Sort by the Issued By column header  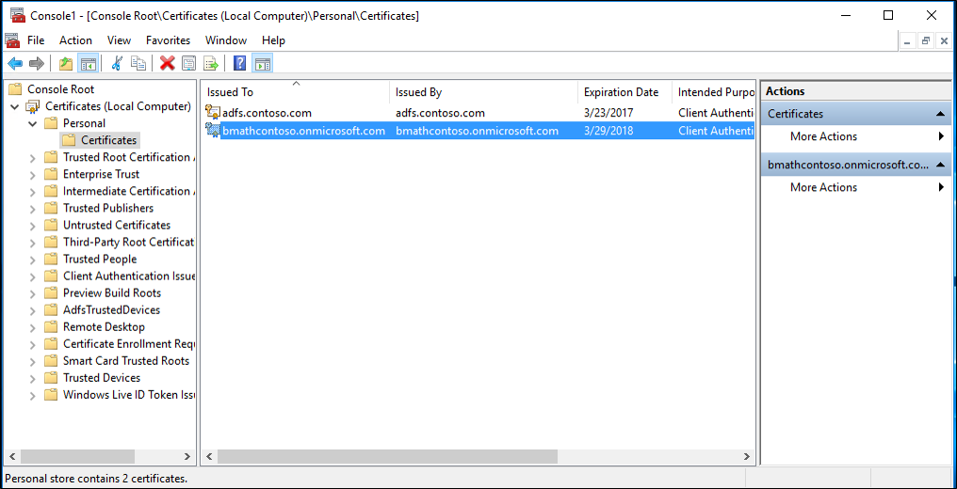(484, 92)
